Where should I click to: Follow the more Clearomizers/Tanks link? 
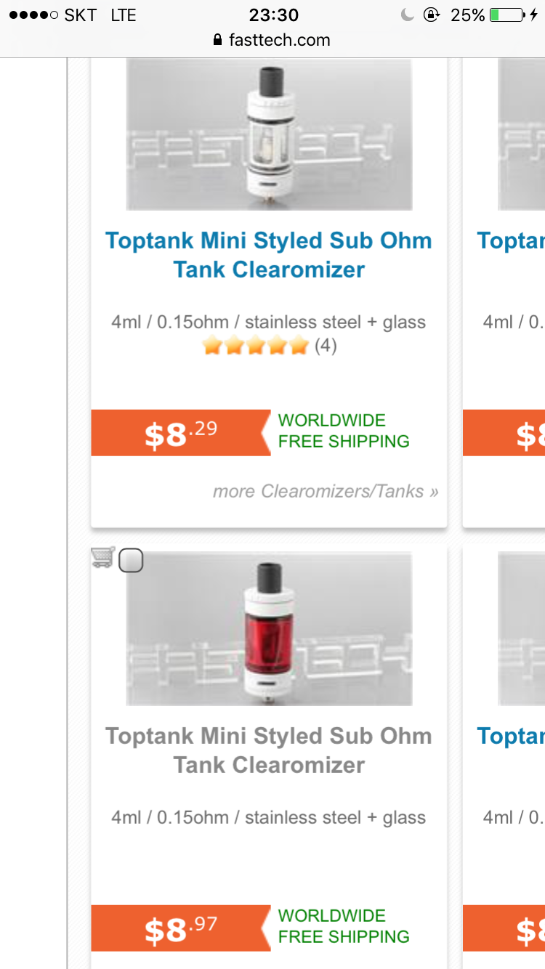326,492
